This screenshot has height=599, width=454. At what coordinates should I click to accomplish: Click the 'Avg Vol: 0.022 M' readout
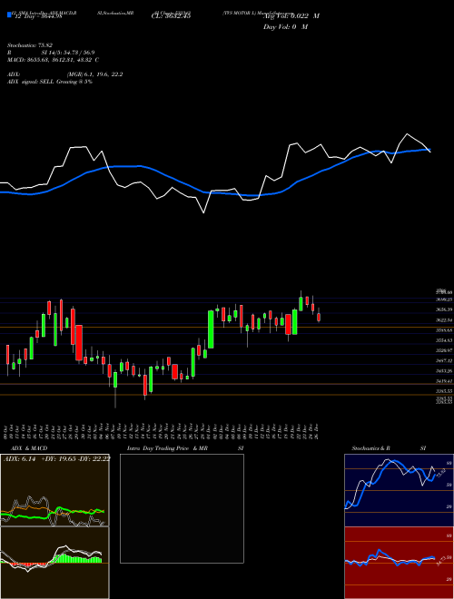tap(291, 16)
